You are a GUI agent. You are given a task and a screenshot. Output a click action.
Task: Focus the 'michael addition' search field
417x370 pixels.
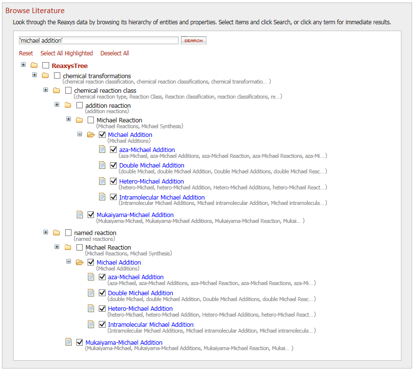(x=99, y=40)
